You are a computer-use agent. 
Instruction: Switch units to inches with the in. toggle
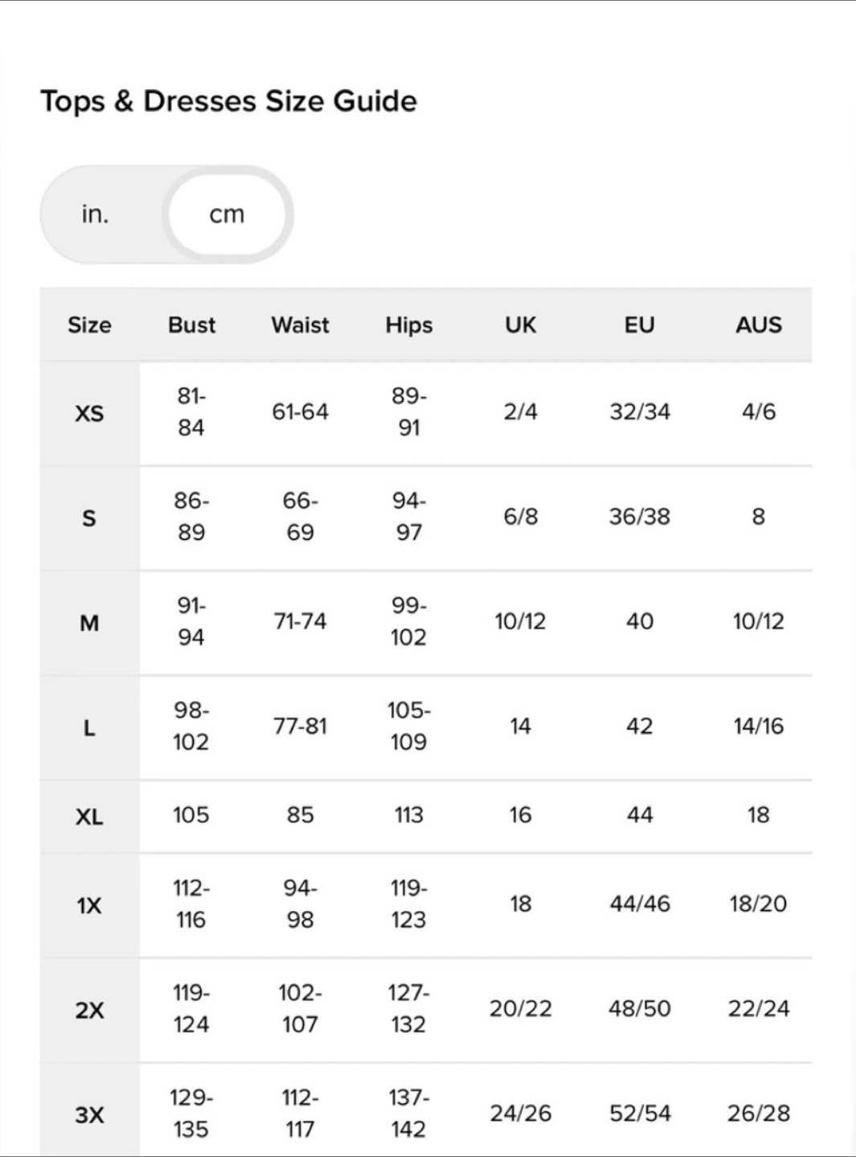[x=96, y=215]
